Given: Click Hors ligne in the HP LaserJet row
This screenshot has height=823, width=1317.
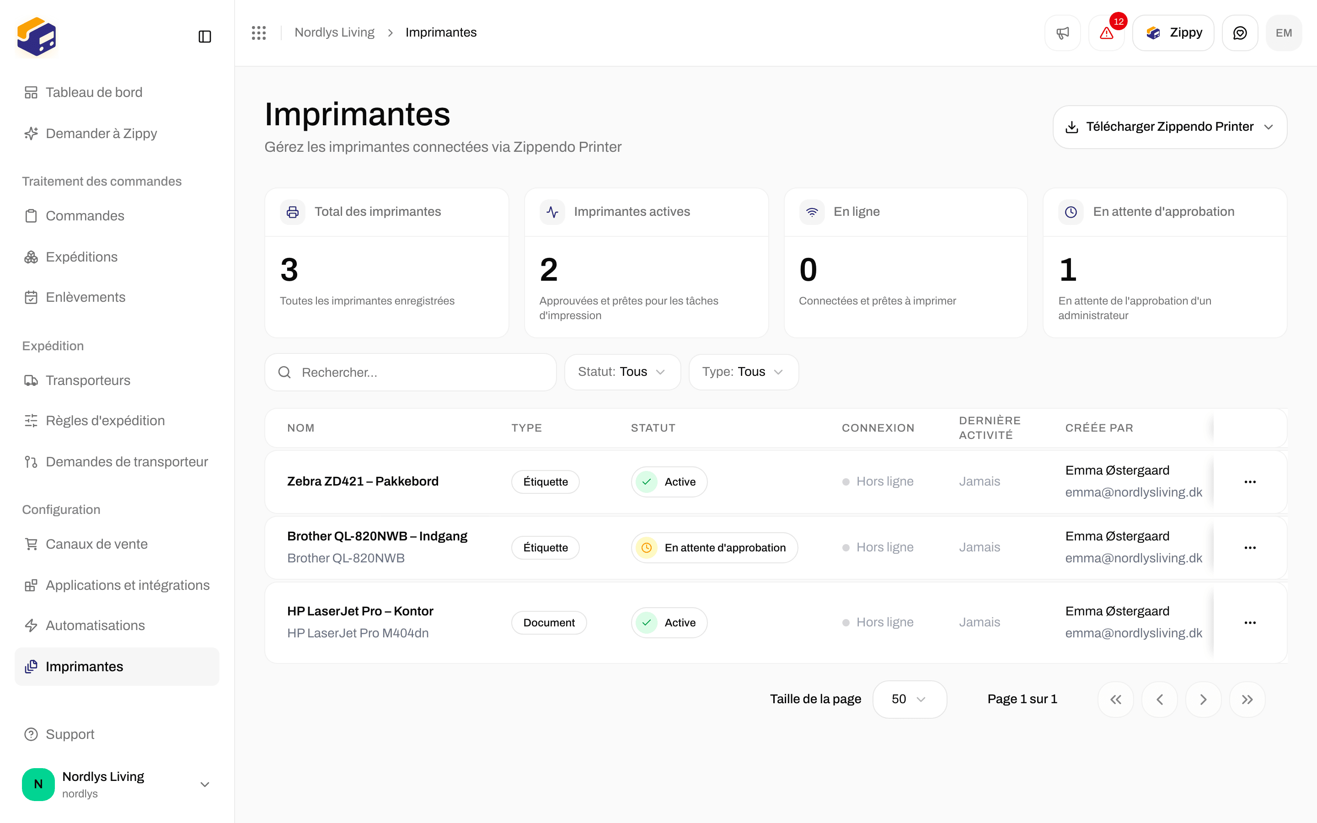Looking at the screenshot, I should pos(878,622).
